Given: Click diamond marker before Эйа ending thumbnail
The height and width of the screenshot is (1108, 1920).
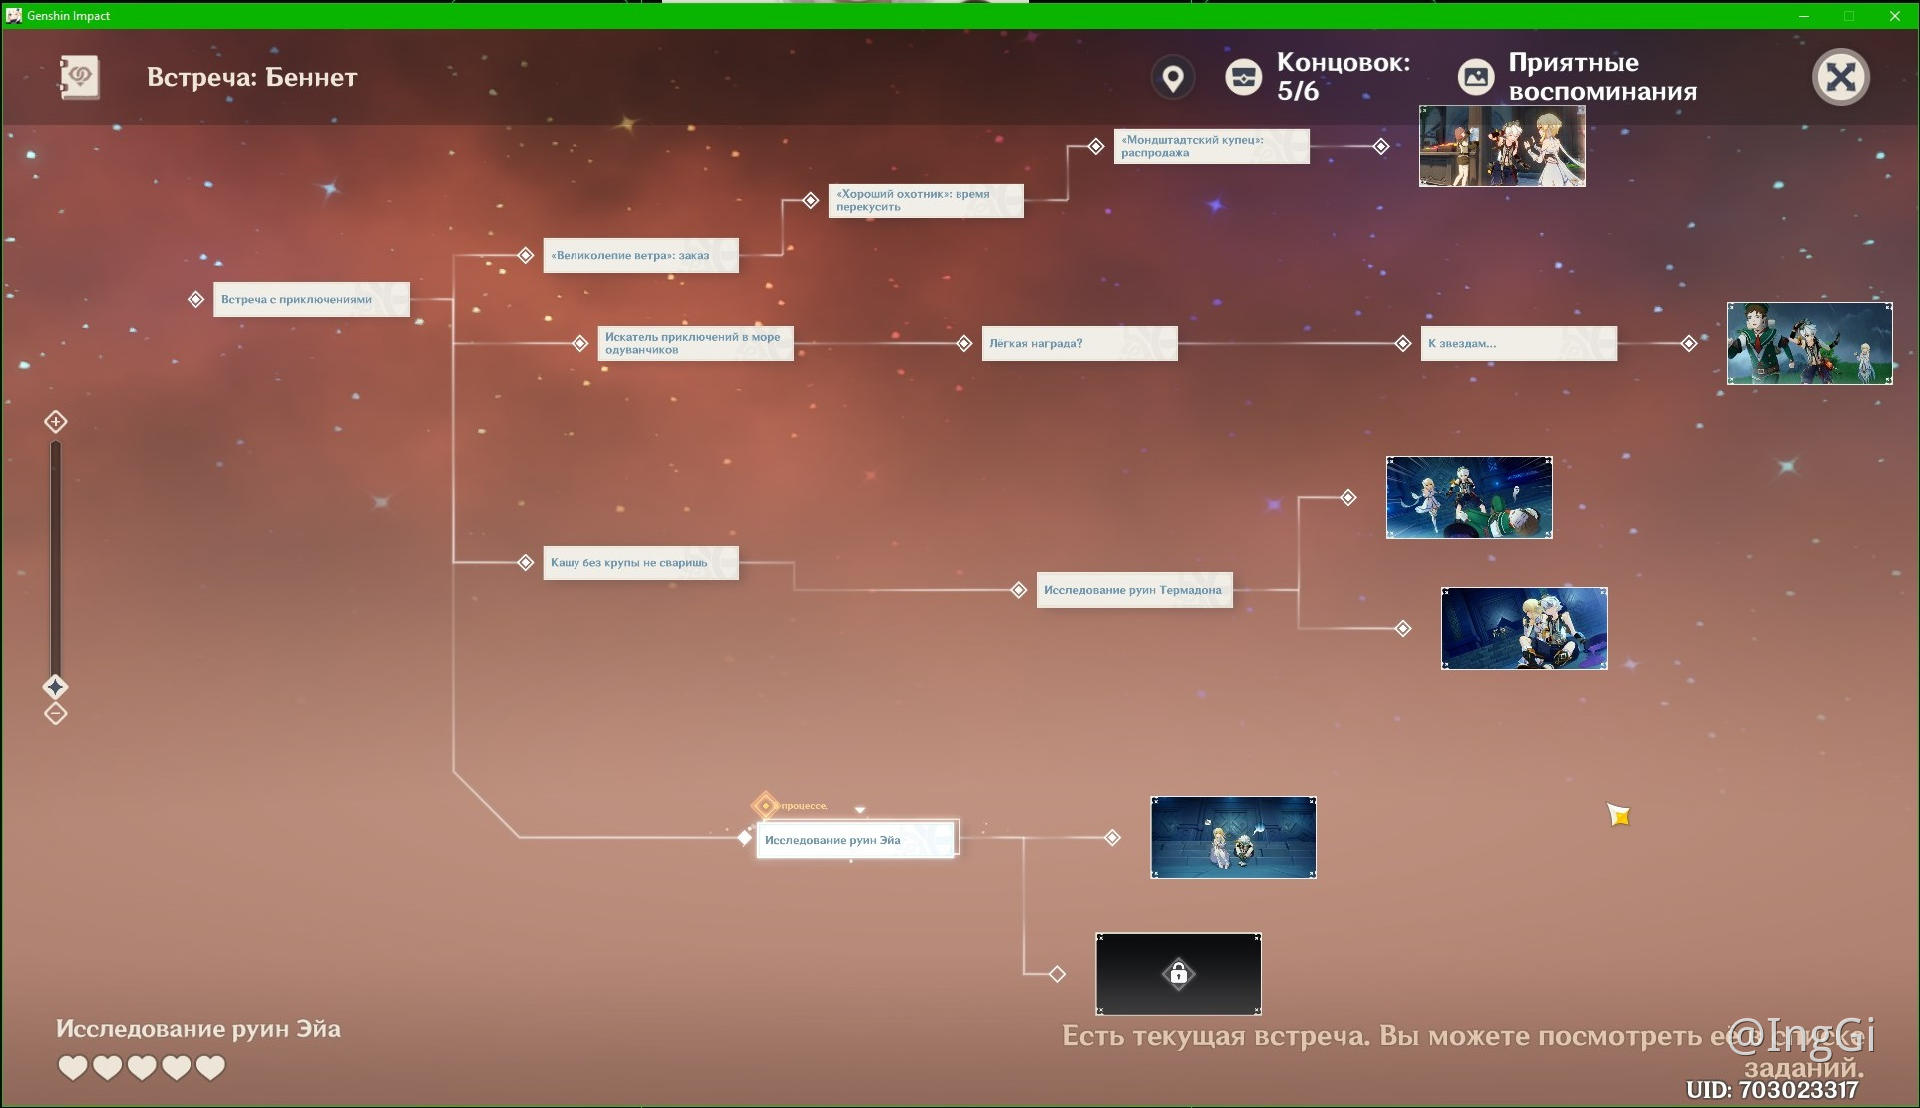Looking at the screenshot, I should (1113, 837).
